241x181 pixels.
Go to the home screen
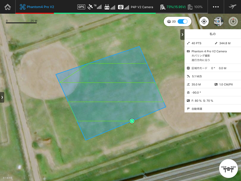pyautogui.click(x=7, y=7)
